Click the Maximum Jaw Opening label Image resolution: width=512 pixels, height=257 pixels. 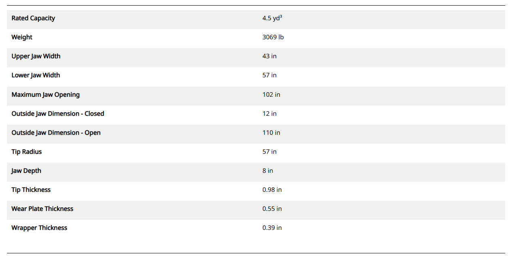46,95
